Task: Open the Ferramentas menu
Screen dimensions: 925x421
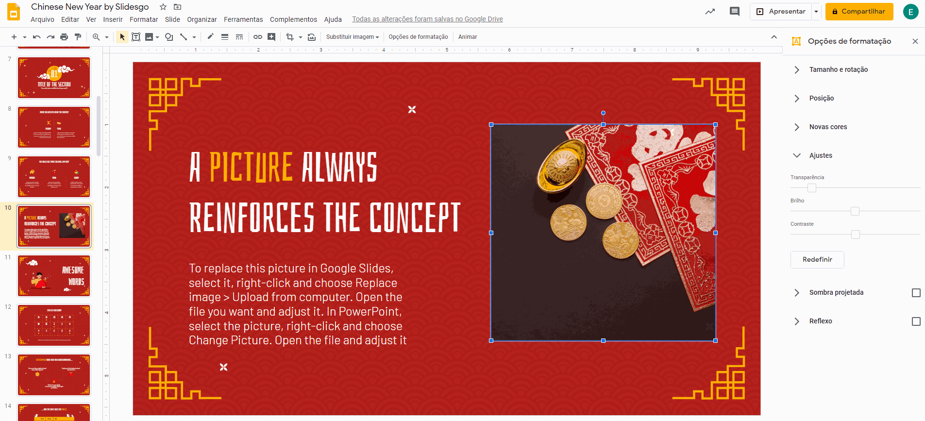Action: [243, 19]
